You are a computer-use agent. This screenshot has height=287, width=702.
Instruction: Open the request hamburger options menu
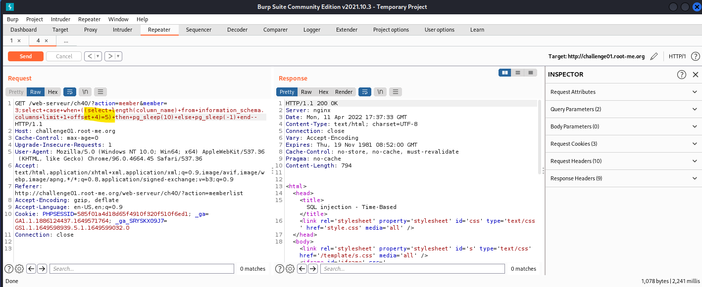click(x=100, y=92)
